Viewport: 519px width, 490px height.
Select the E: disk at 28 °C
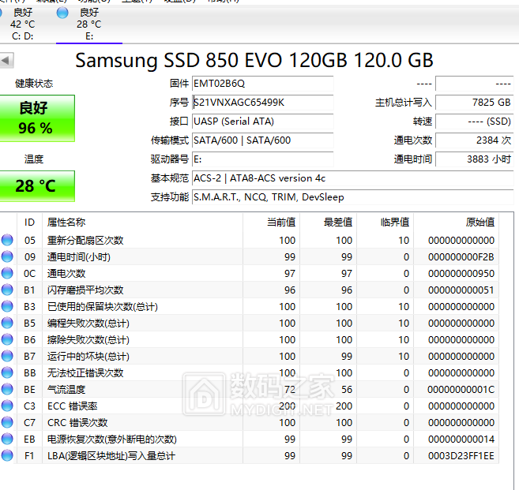tap(88, 24)
